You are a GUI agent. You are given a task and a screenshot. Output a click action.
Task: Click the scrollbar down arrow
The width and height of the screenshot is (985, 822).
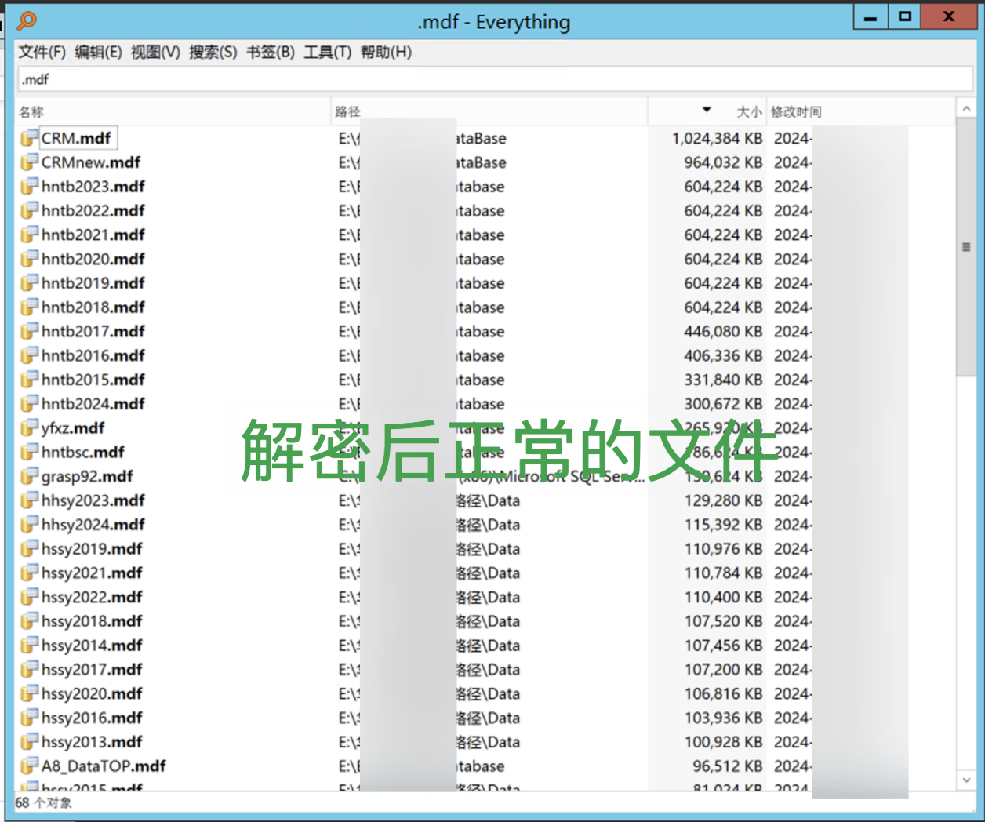(966, 780)
